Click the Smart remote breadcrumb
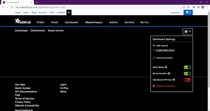 (x=56, y=31)
